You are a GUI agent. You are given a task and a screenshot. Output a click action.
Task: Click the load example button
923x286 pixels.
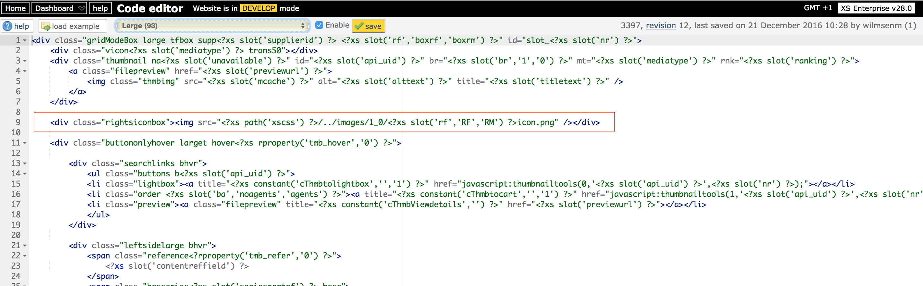pyautogui.click(x=73, y=26)
